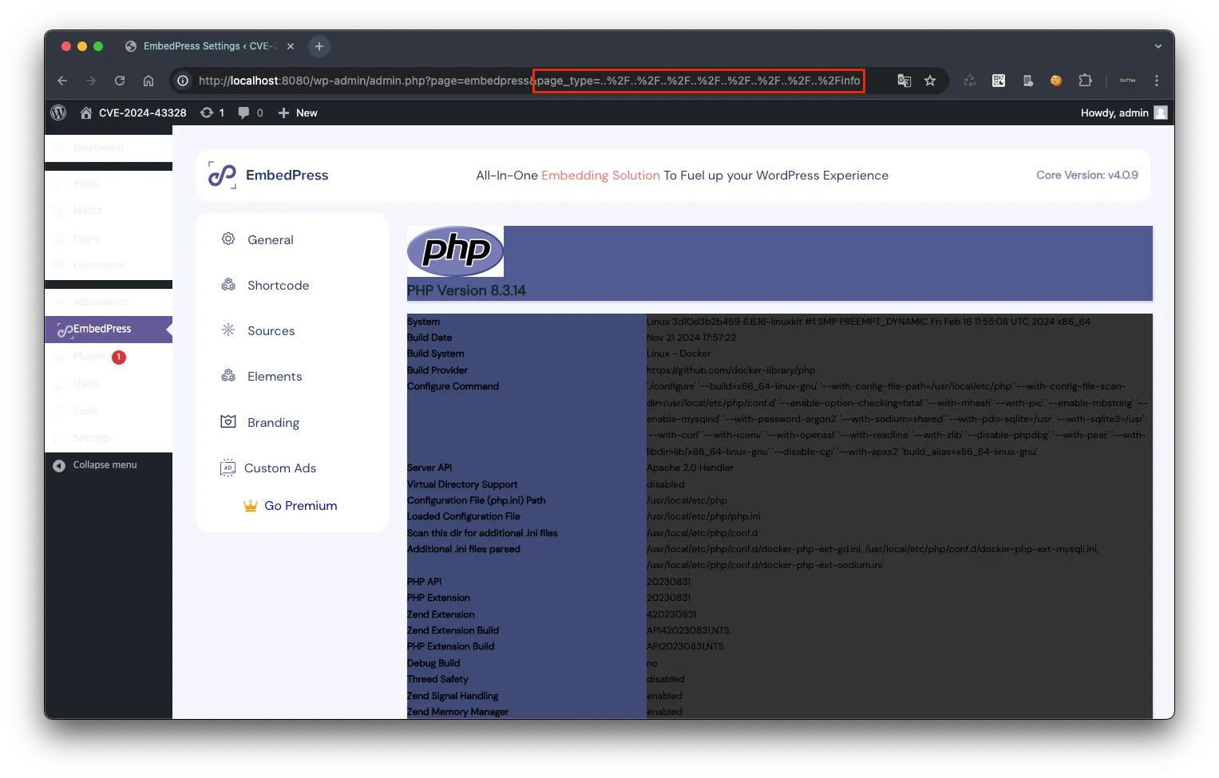This screenshot has width=1219, height=778.
Task: Select the Build Date row label
Action: point(429,338)
